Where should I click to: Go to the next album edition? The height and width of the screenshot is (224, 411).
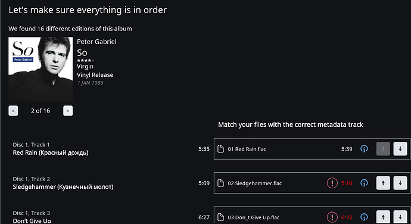coord(68,111)
